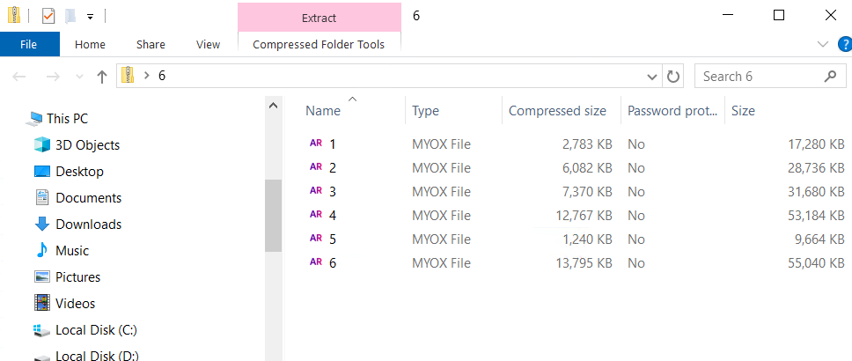Sort files by Compressed size column
The height and width of the screenshot is (361, 852).
click(x=557, y=111)
